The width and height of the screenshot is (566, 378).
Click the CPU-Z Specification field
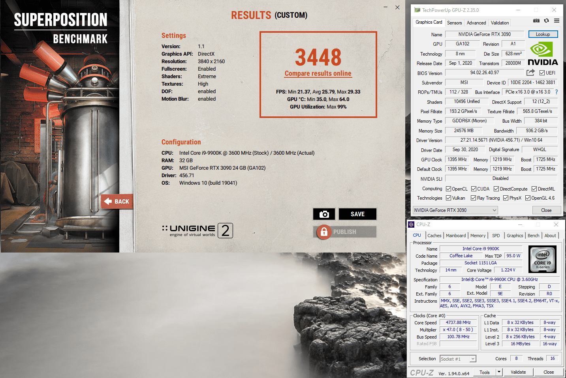tap(499, 279)
